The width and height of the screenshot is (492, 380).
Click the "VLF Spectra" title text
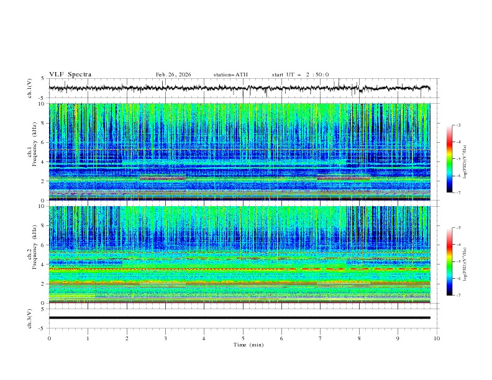[x=70, y=75]
